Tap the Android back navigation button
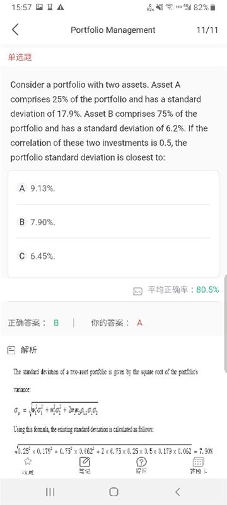The width and height of the screenshot is (227, 505). click(177, 492)
